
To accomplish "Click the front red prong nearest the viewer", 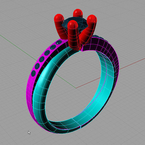I will [x=73, y=35].
